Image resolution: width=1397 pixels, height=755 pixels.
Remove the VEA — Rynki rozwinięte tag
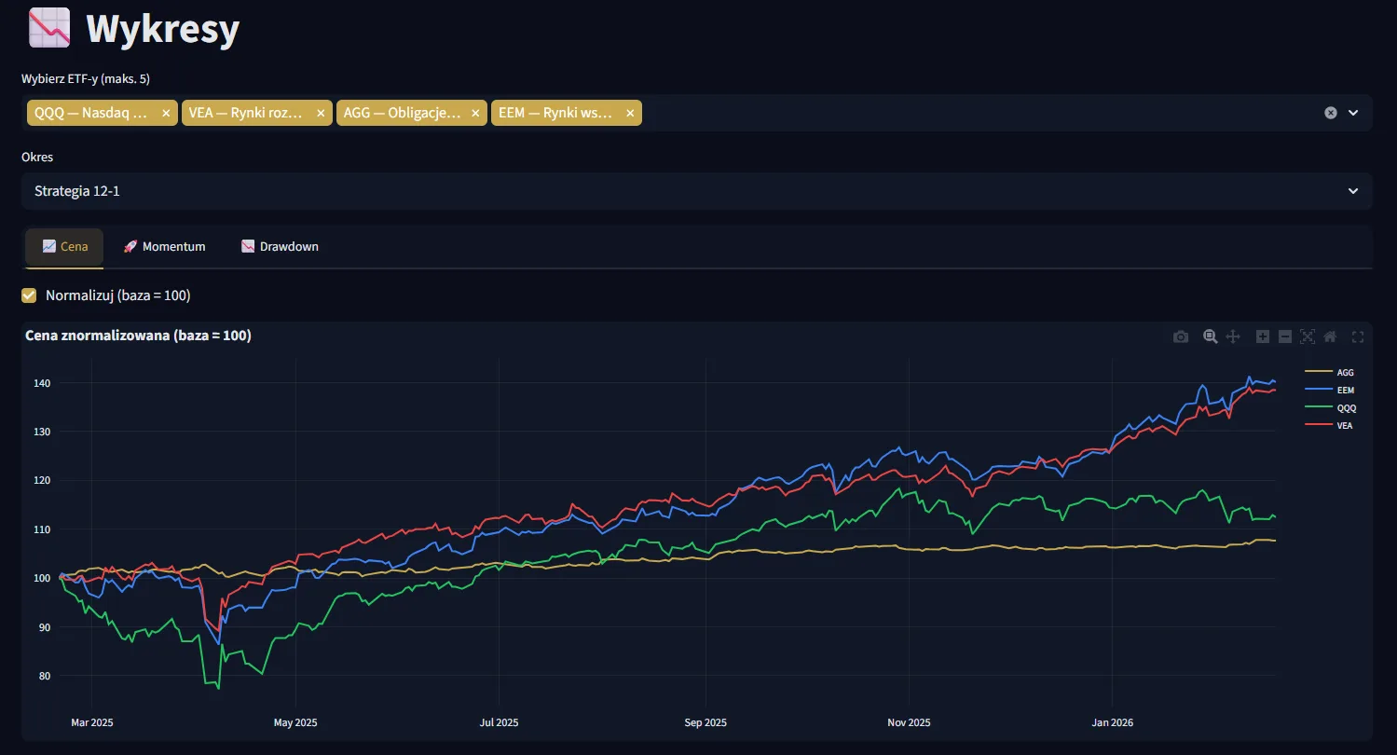tap(321, 113)
